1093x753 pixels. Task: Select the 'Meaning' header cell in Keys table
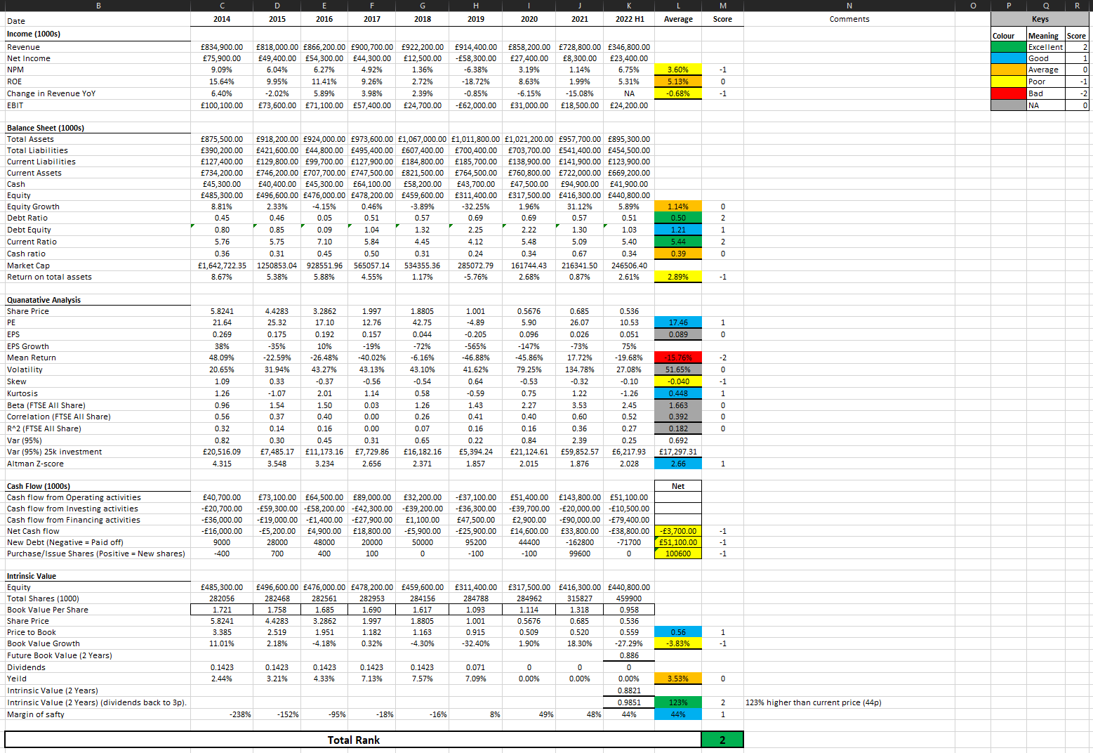click(x=1045, y=36)
